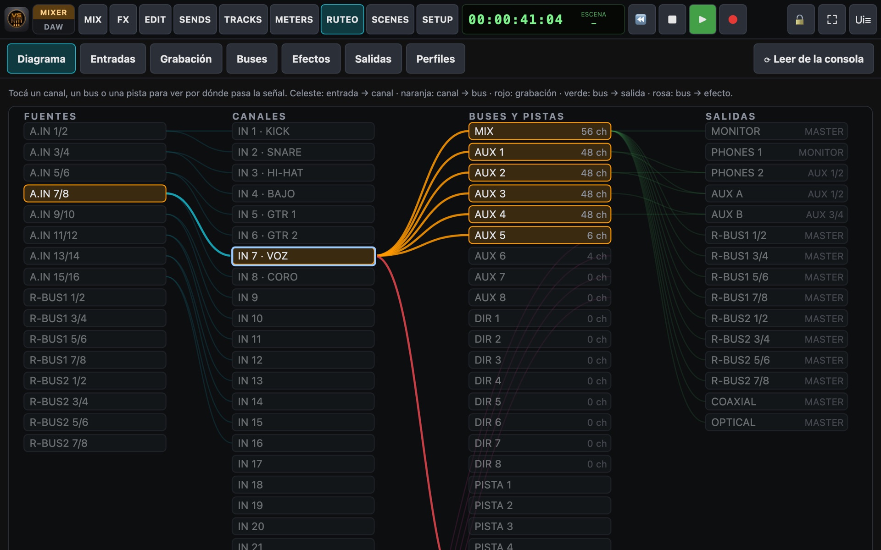The width and height of the screenshot is (881, 550).
Task: Switch to the Buses tab
Action: 252,59
